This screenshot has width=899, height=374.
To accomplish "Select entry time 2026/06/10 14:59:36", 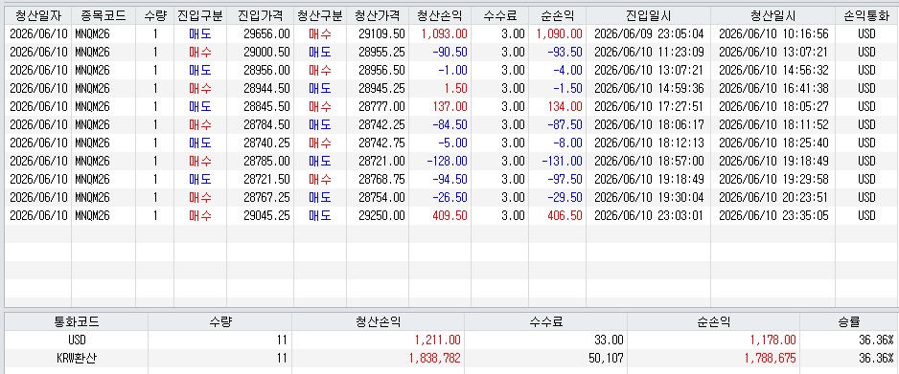I will (649, 89).
